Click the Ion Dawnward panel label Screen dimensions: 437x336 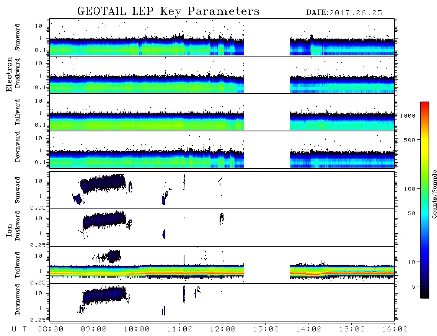click(x=18, y=299)
